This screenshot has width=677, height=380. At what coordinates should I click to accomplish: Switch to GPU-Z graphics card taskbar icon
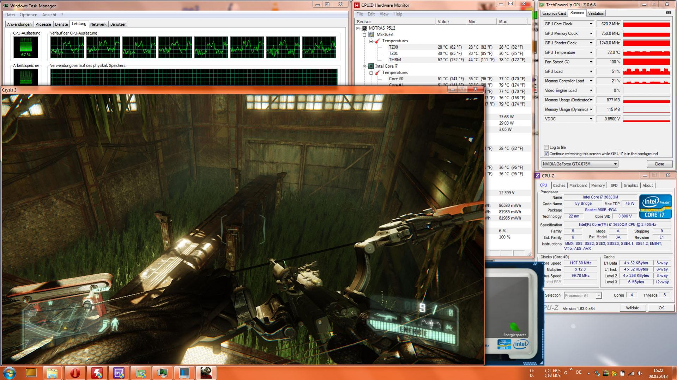(140, 373)
